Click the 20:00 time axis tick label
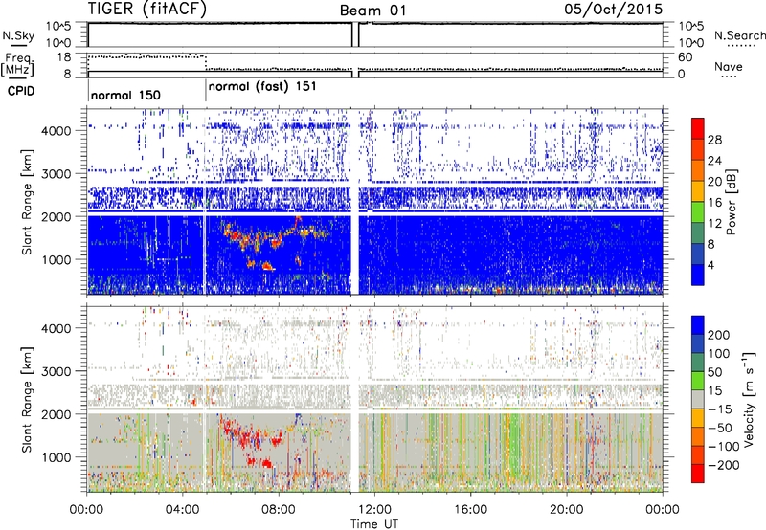Screen dimensions: 766x530 point(566,510)
